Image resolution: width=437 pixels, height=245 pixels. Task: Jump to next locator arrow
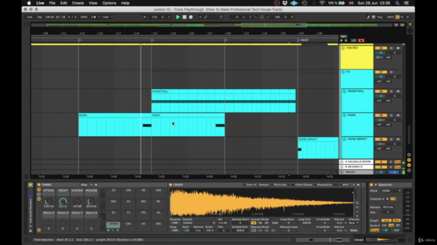click(x=346, y=41)
